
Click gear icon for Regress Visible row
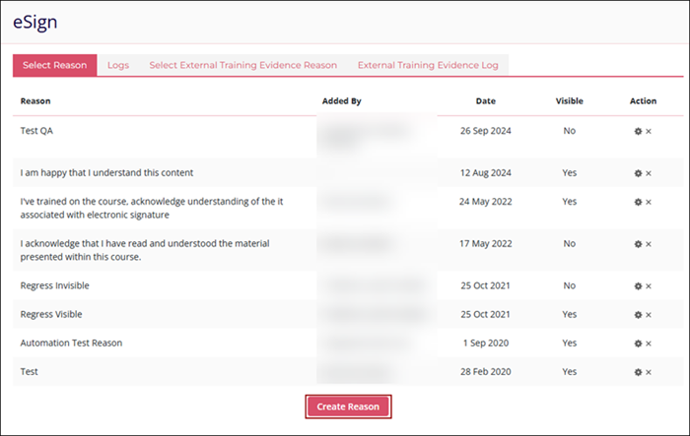coord(638,315)
